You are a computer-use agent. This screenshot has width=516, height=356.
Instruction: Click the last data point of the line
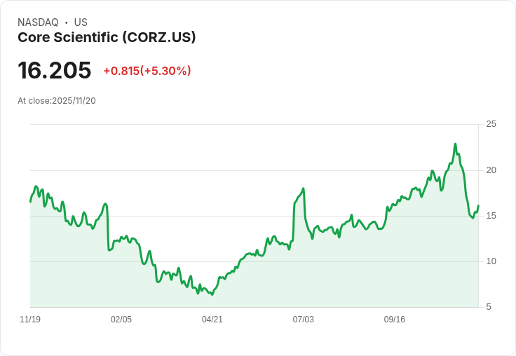click(478, 205)
